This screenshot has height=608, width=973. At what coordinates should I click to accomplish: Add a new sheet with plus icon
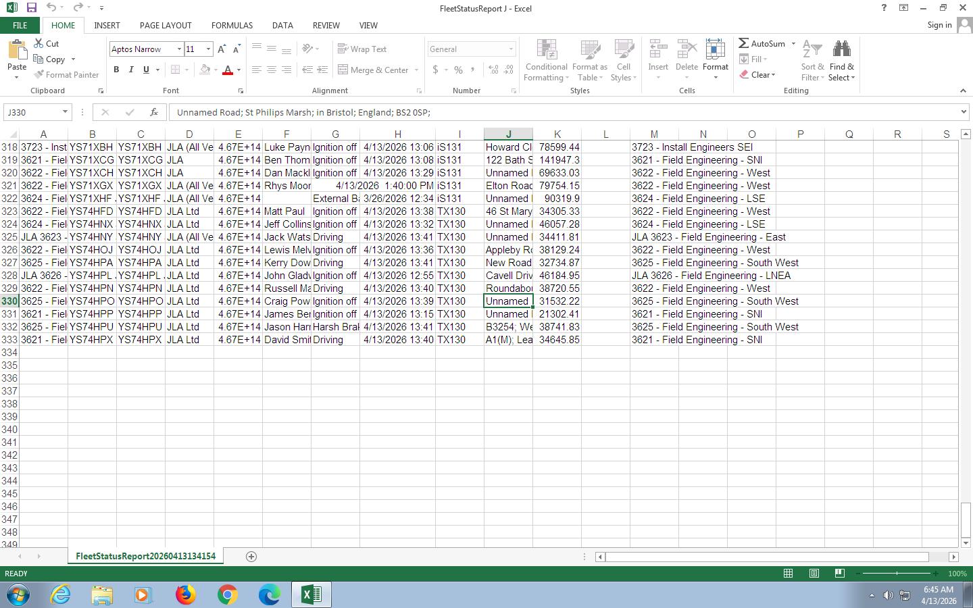coord(251,556)
